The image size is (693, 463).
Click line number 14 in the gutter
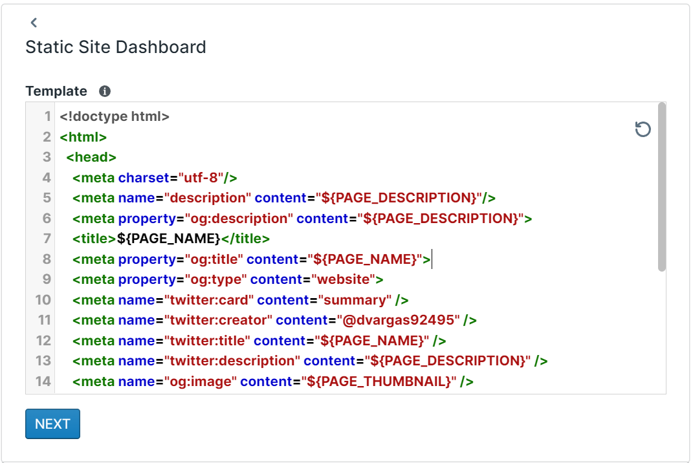coord(43,382)
